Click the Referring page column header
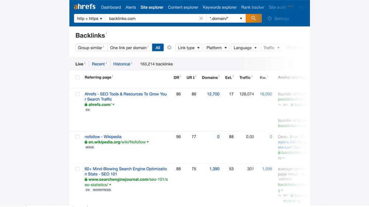369x207 pixels. tap(98, 77)
